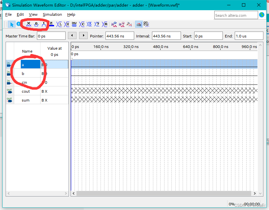Force unknown (X) on selected signal
Viewport: 269px width, 210px height.
click(29, 24)
